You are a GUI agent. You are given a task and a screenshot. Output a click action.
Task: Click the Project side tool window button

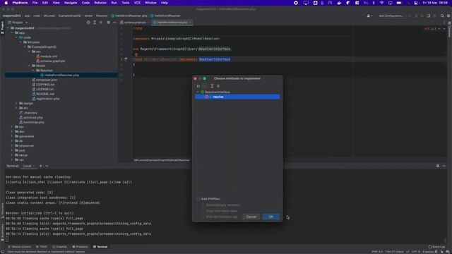click(2, 28)
